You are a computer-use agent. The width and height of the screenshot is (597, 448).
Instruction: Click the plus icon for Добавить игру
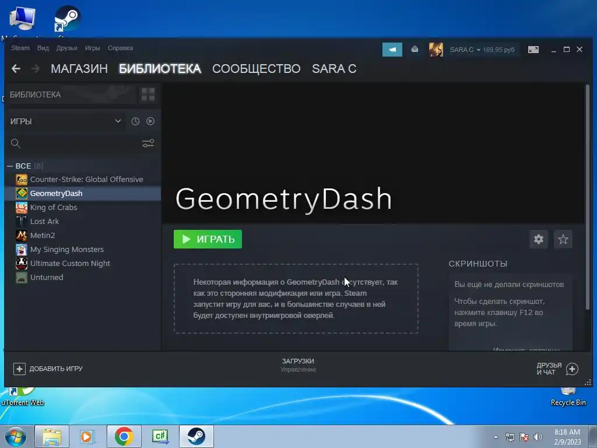(19, 369)
